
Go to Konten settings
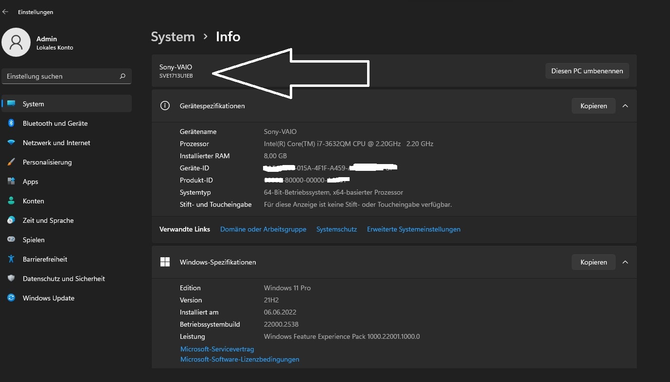(x=33, y=201)
